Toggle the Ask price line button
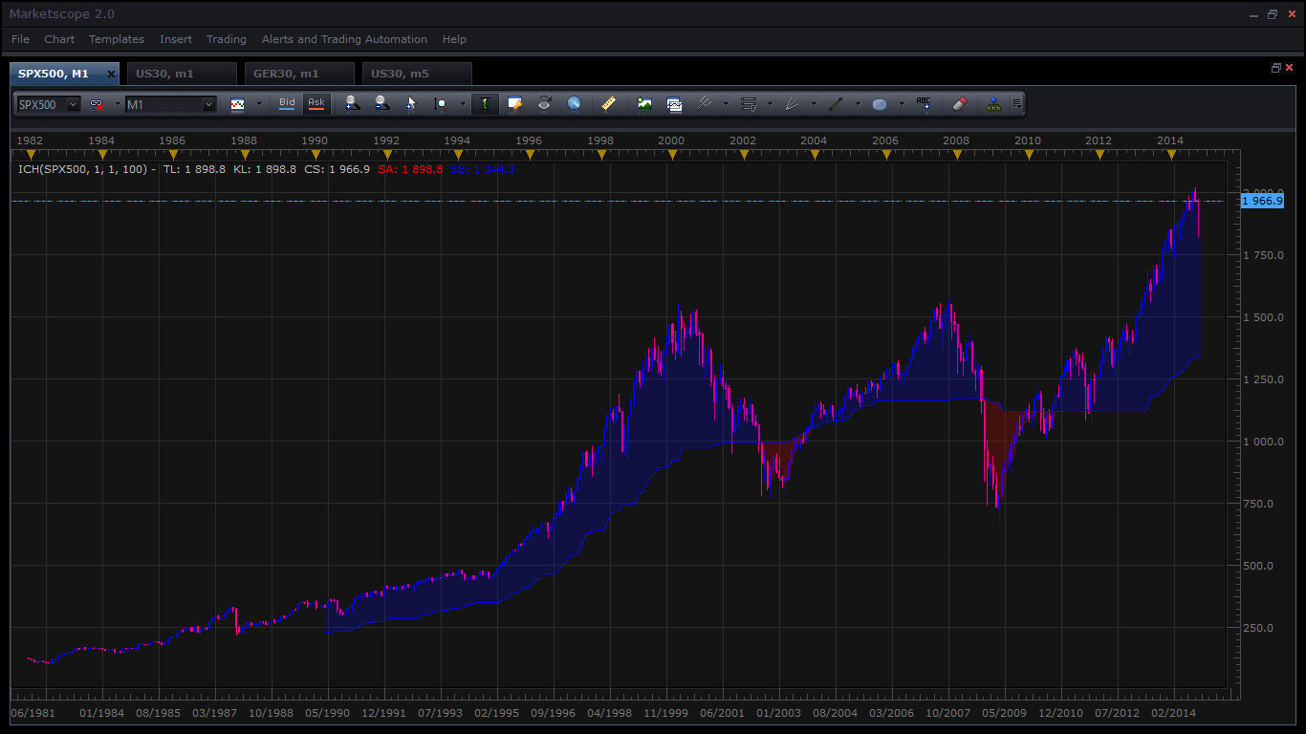 316,104
